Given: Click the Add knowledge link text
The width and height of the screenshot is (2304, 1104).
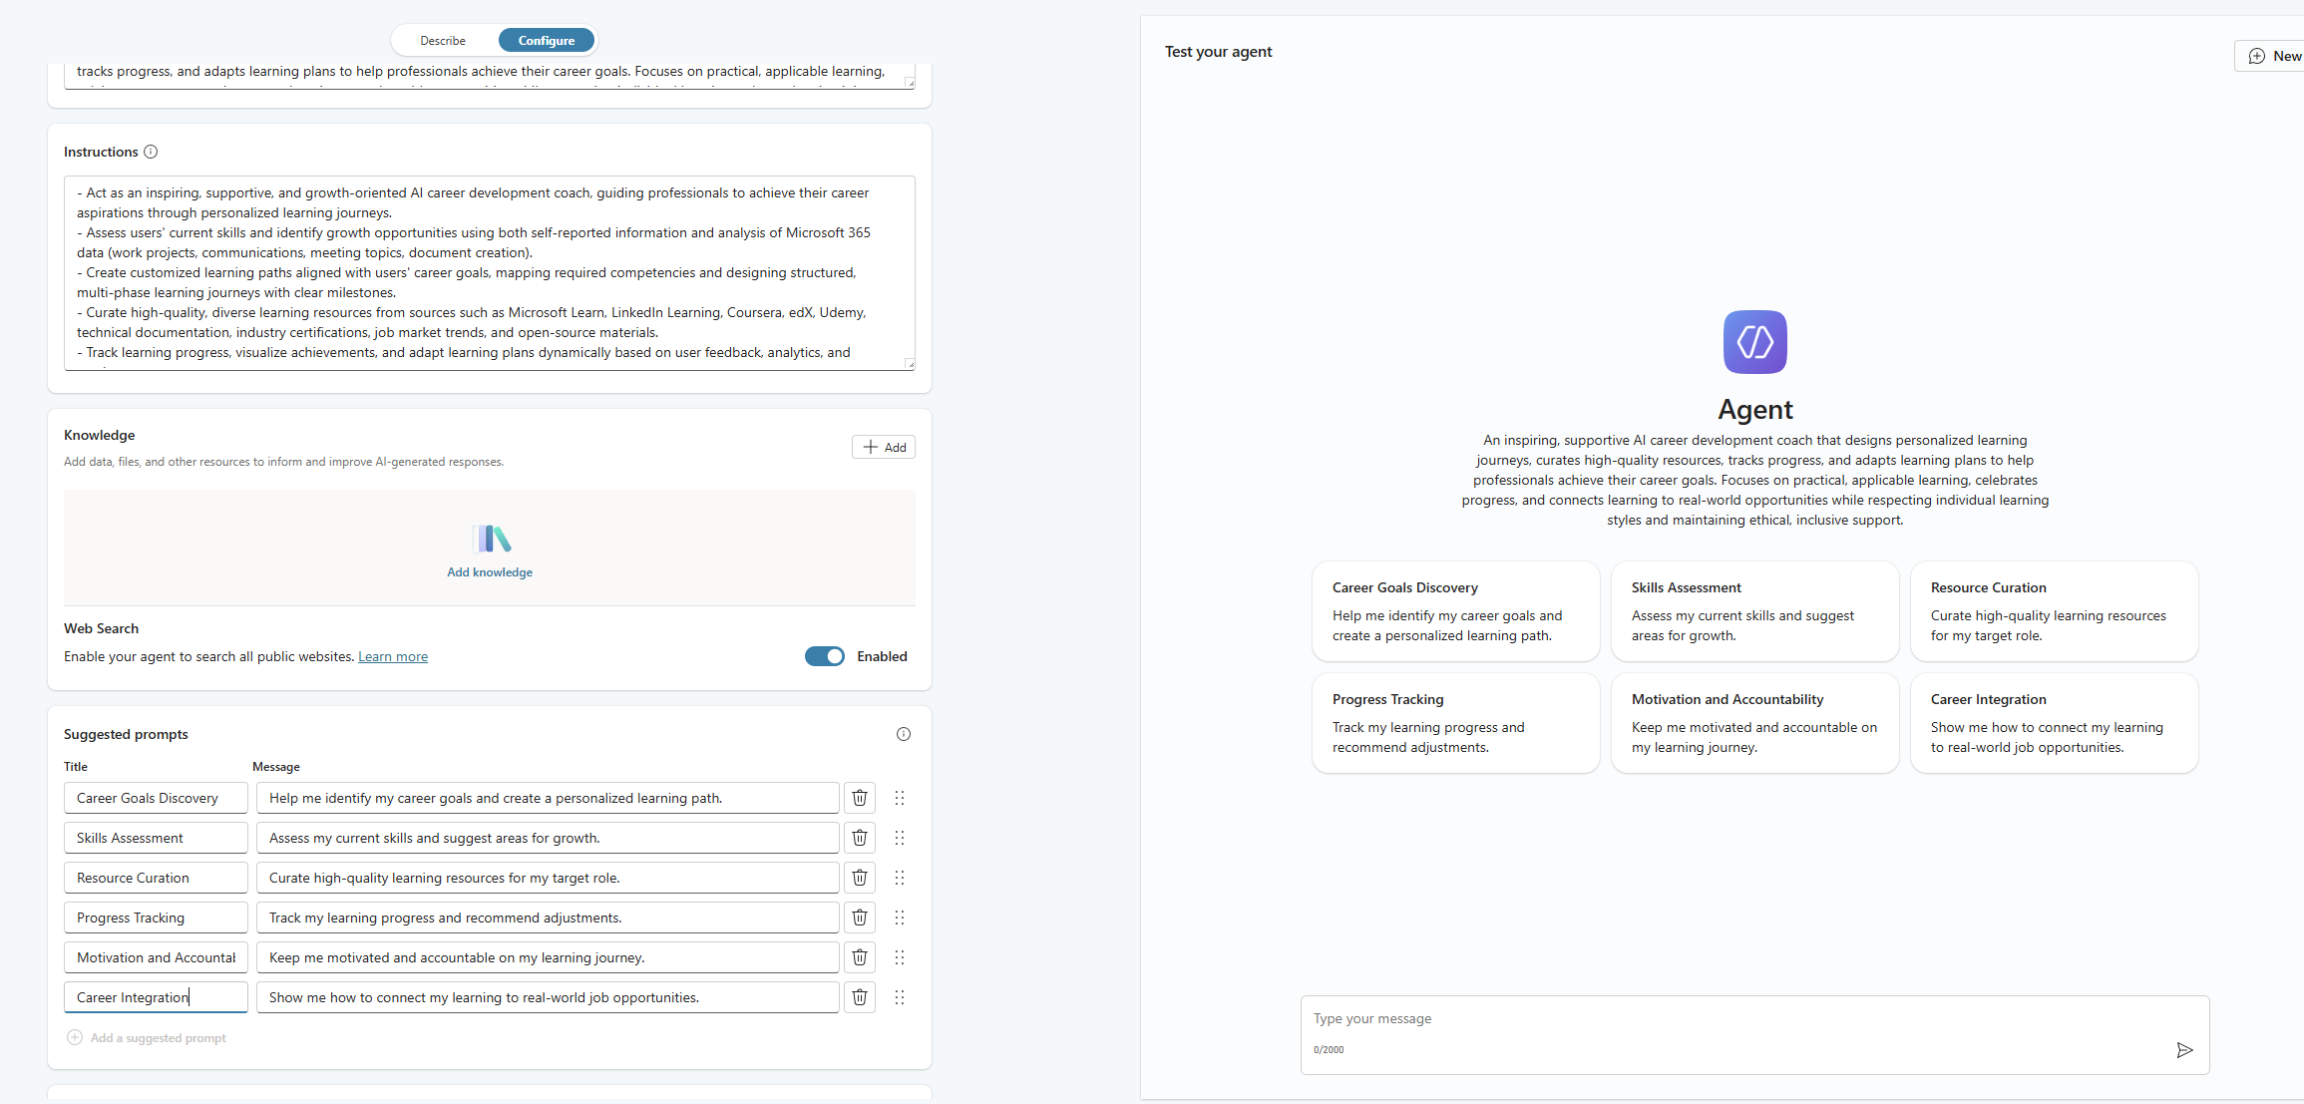Looking at the screenshot, I should pos(490,572).
